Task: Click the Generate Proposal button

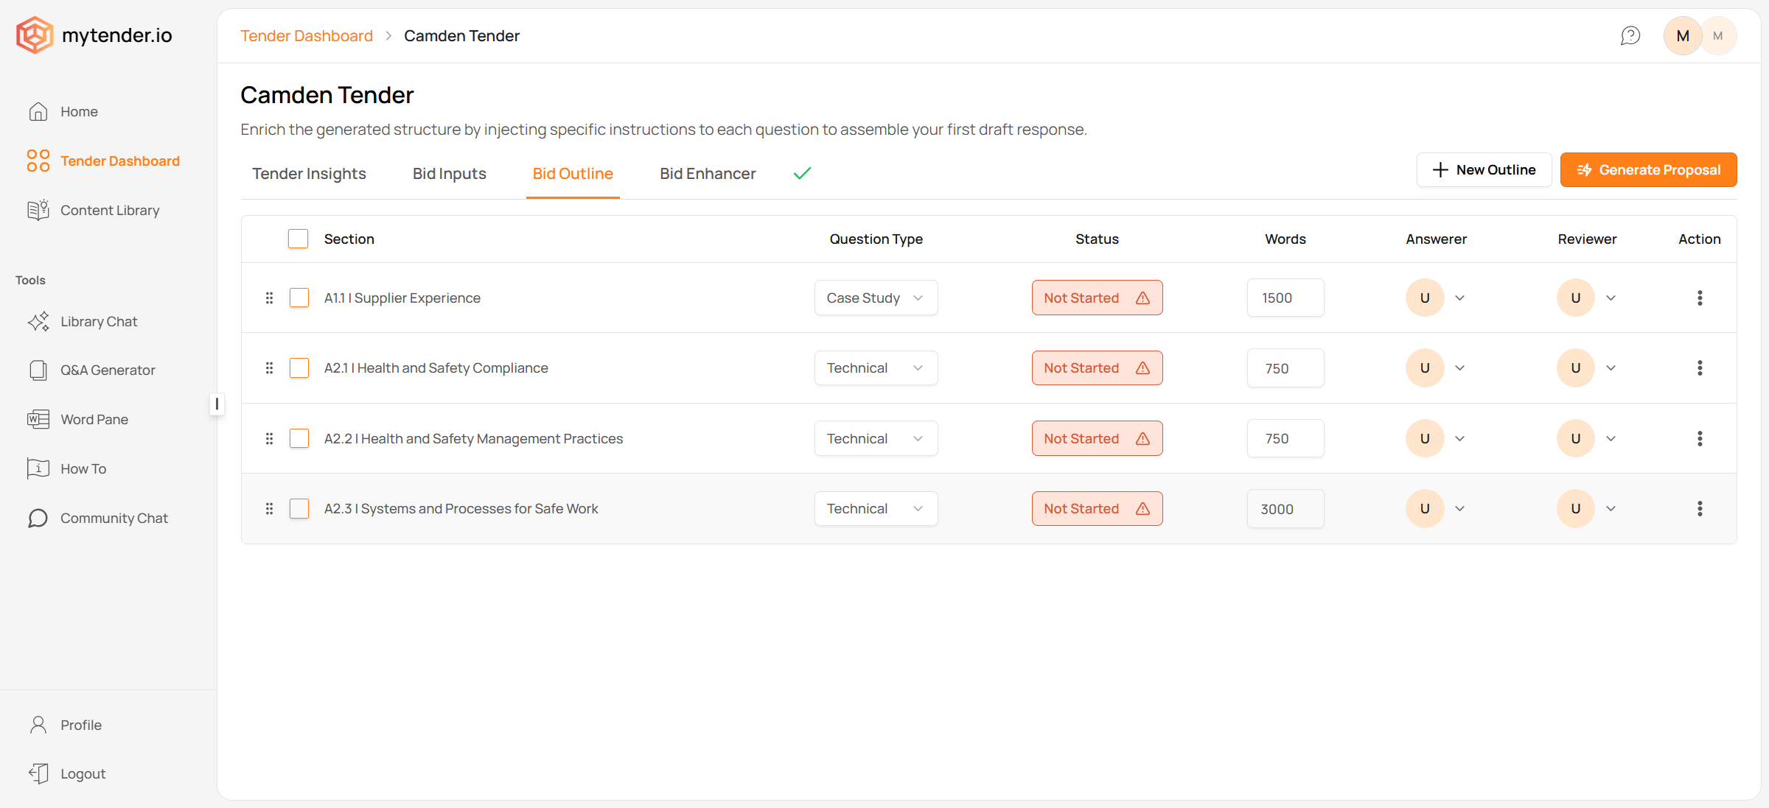Action: [1648, 170]
